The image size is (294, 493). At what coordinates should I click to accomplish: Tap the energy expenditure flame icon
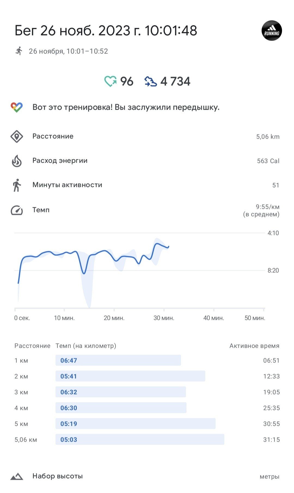(x=17, y=161)
